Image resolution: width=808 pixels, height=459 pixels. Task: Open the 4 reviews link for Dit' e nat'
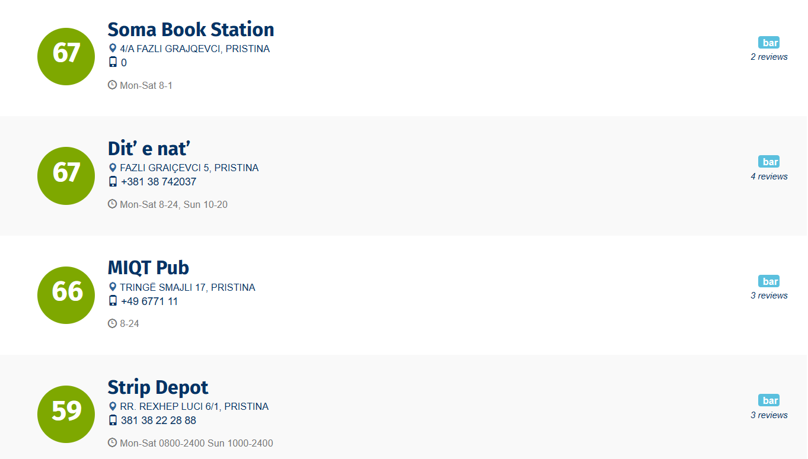point(769,176)
